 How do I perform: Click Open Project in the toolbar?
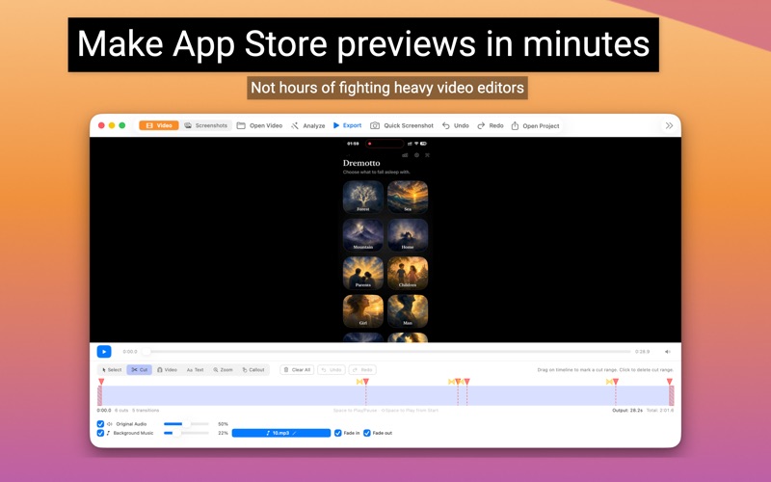(535, 125)
